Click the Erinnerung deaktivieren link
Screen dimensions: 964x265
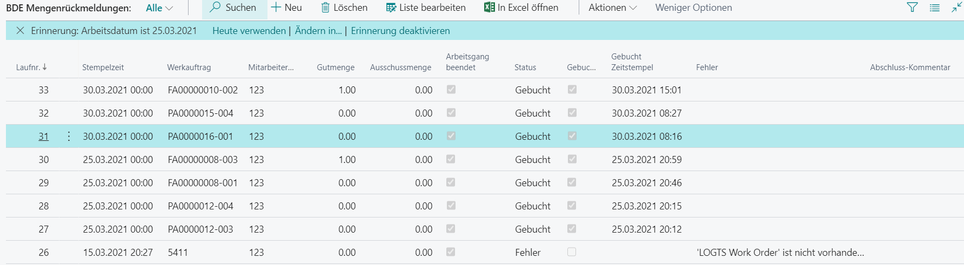pos(400,31)
